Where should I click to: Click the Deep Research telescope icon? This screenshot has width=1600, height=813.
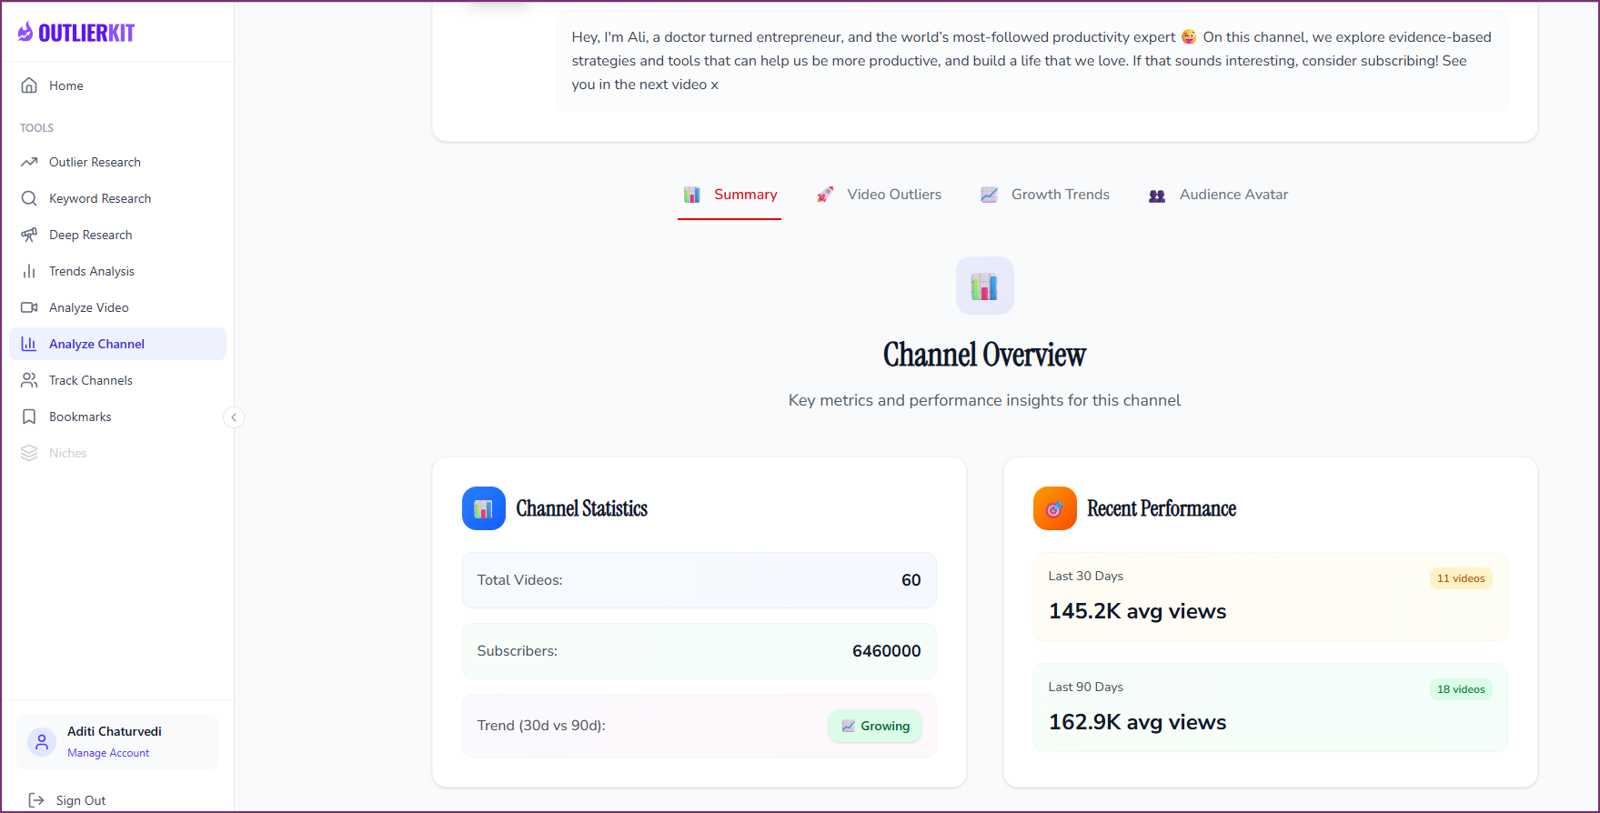(29, 235)
